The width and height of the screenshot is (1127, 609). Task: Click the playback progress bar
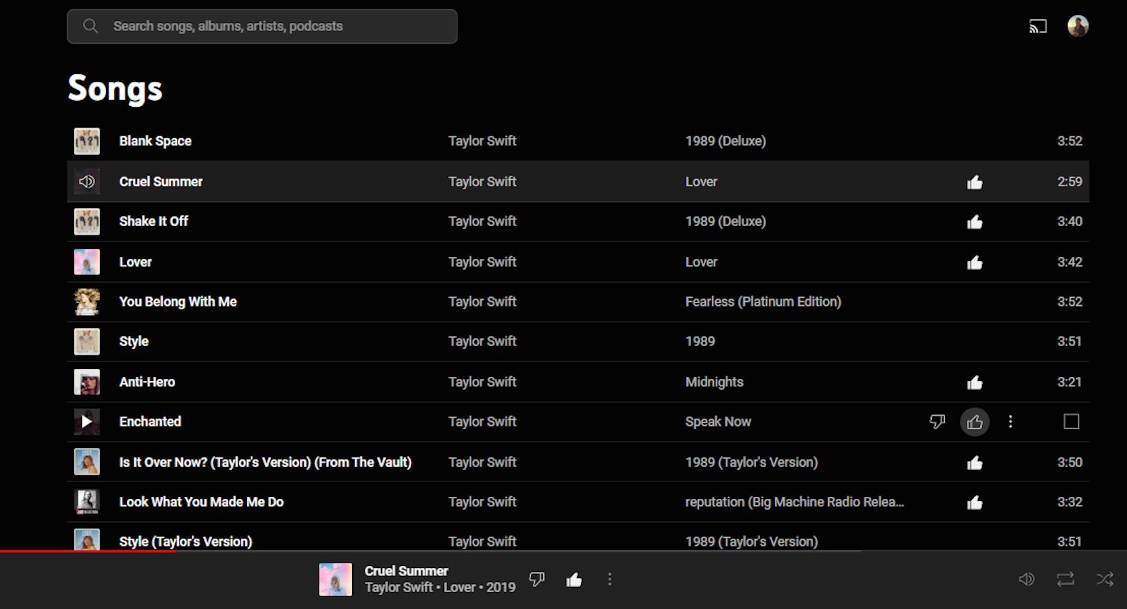(563, 552)
